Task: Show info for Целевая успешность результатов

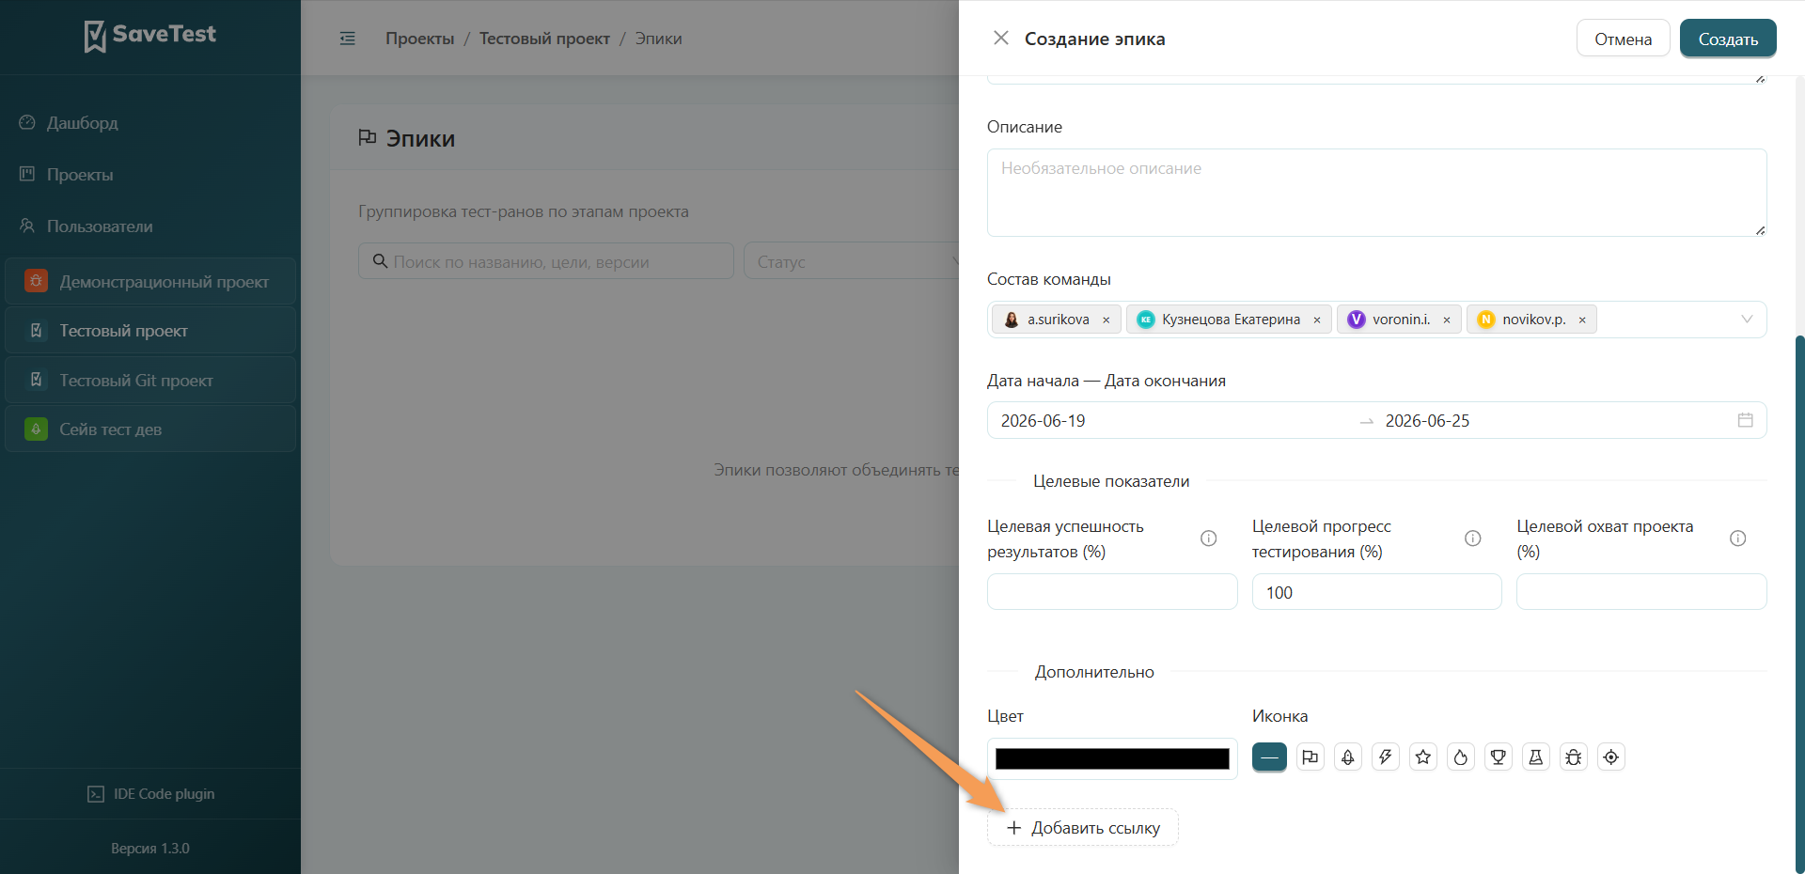Action: pyautogui.click(x=1209, y=538)
